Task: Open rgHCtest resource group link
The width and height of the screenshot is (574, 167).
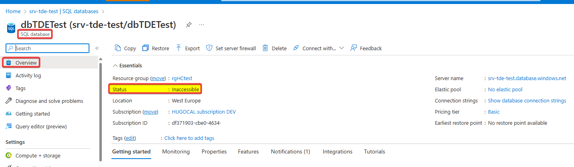Action: pos(182,78)
